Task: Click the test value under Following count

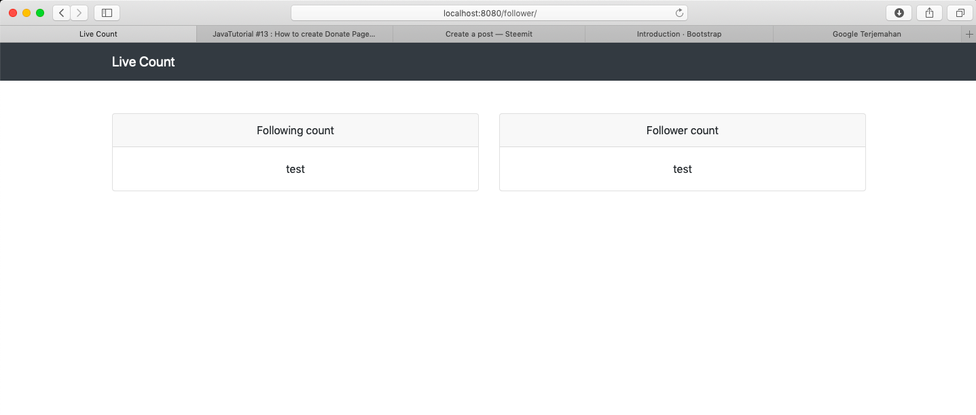Action: 295,169
